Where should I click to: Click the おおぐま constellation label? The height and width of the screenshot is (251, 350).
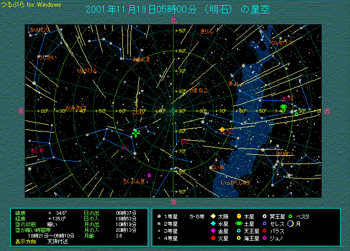(x=141, y=60)
